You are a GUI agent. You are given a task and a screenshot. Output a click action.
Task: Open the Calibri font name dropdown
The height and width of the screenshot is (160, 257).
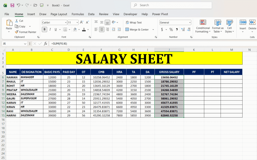pyautogui.click(x=66, y=22)
